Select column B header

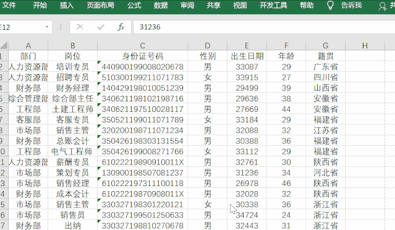coord(72,46)
